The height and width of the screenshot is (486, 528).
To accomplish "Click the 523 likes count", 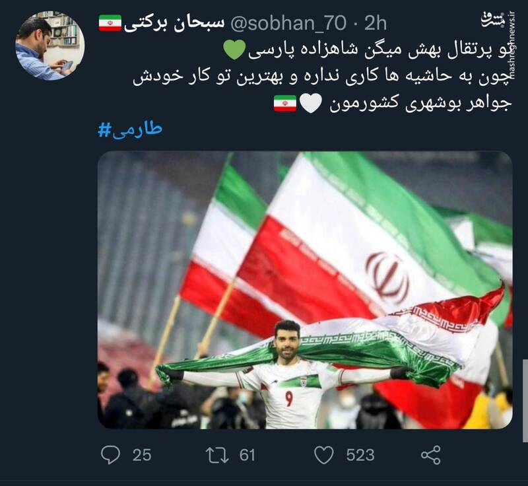I will (360, 456).
